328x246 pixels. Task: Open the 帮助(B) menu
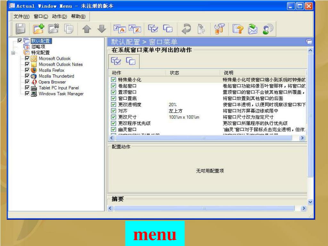(78, 16)
